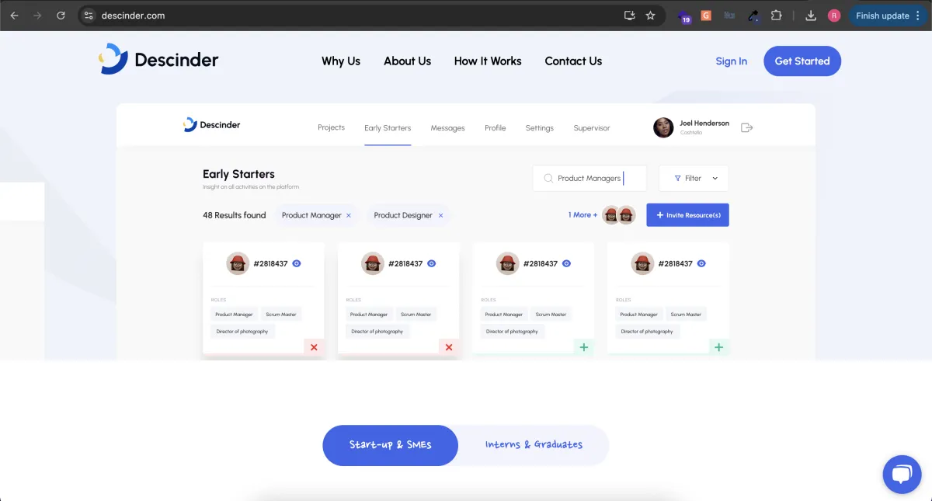
Task: Open the browser downloads icon
Action: (811, 16)
